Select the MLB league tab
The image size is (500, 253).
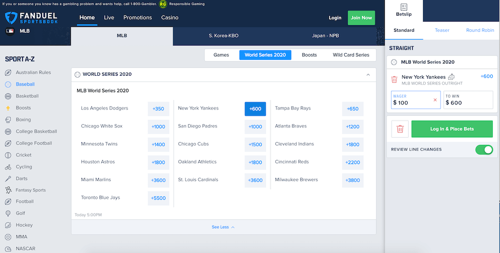122,36
